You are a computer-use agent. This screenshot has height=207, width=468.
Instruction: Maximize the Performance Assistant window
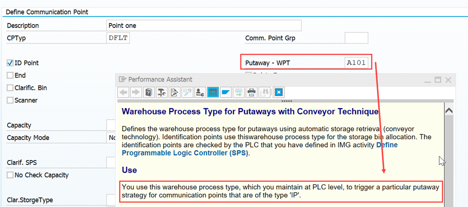click(x=437, y=79)
